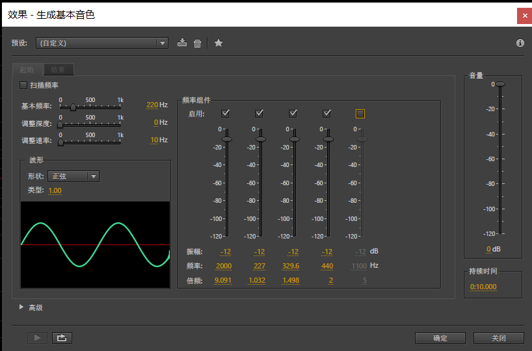The image size is (532, 351).
Task: Uncheck the third frequency component (329.6 Hz)
Action: point(293,113)
